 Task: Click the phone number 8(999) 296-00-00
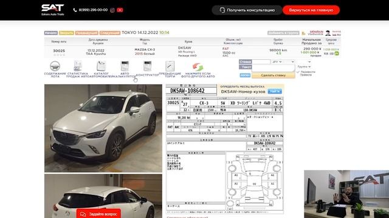pyautogui.click(x=93, y=10)
